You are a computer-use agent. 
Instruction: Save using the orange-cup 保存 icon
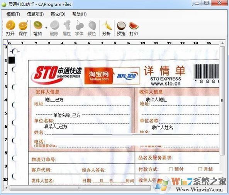click(x=23, y=28)
